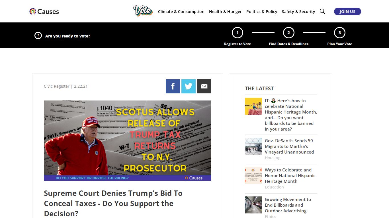Screen dimensions: 389x218
Task: Select step 2 Find Dates & Deadlines circle
Action: pos(288,33)
